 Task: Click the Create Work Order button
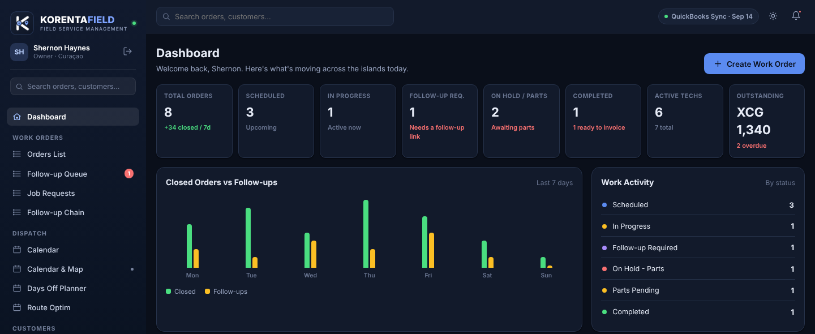point(754,64)
